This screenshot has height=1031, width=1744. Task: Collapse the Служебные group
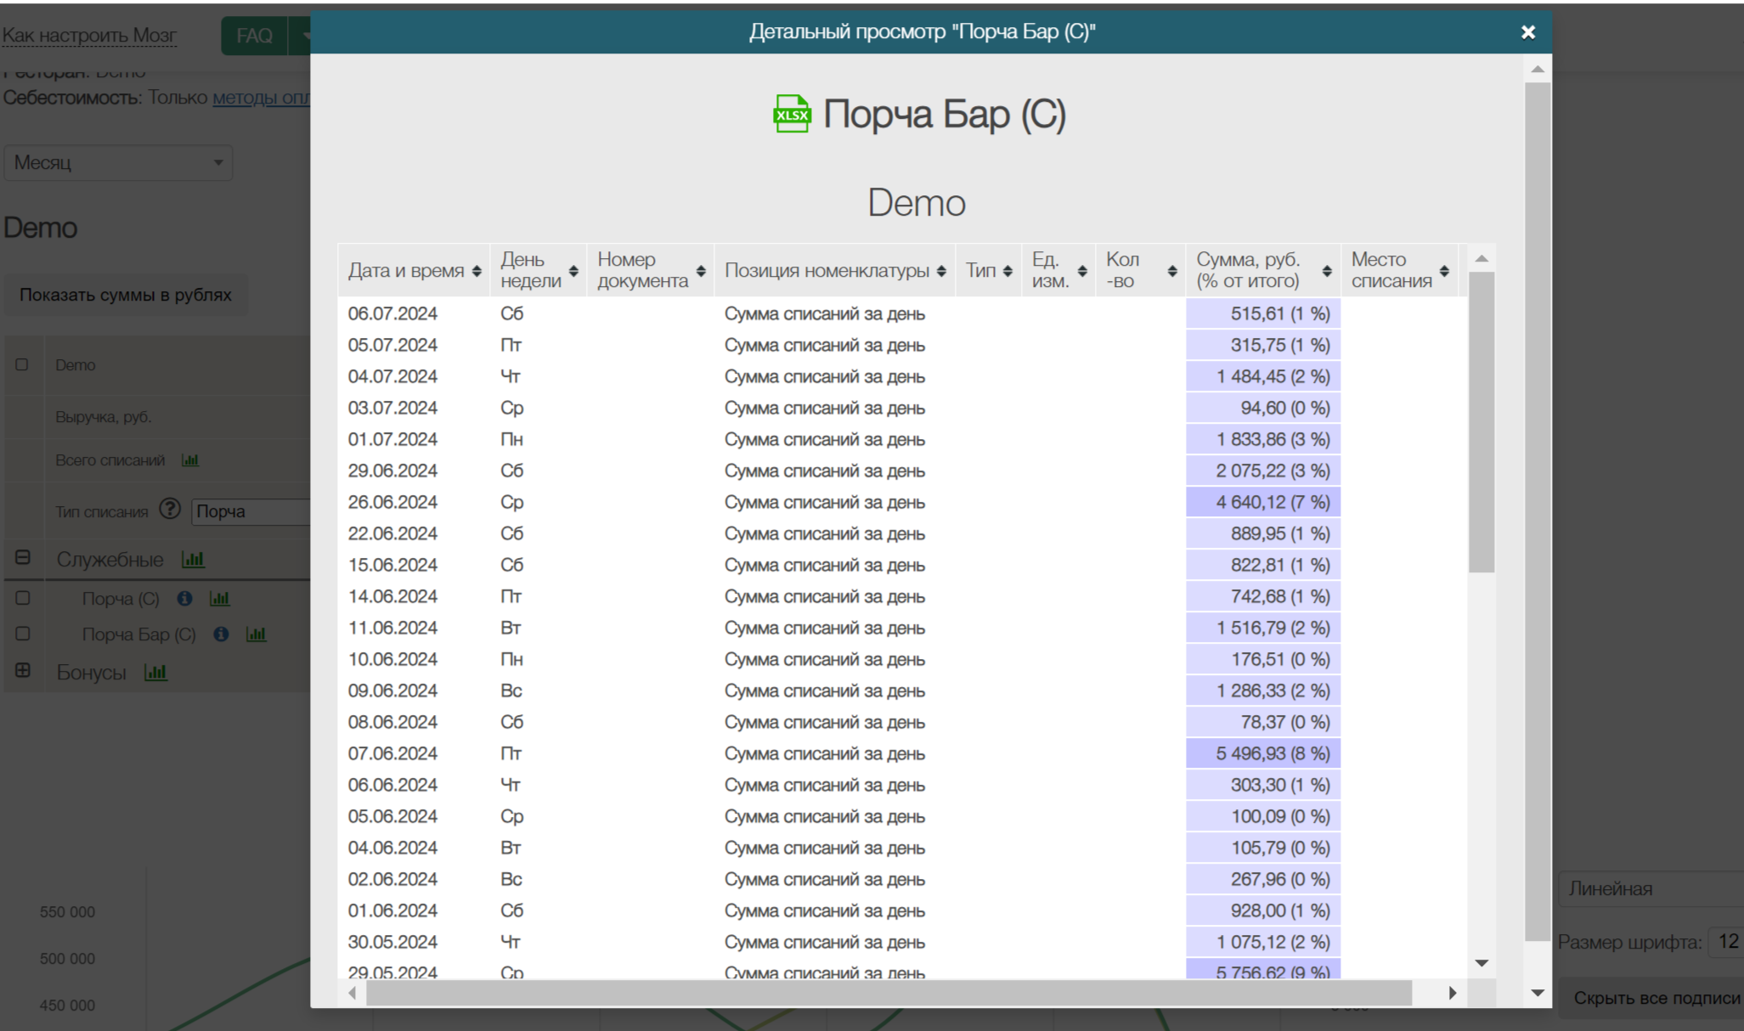click(23, 558)
